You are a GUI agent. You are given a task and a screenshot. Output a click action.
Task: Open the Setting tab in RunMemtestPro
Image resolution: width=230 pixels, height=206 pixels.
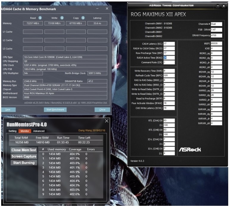point(12,131)
